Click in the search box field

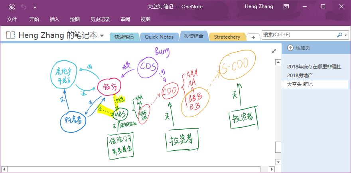point(298,35)
